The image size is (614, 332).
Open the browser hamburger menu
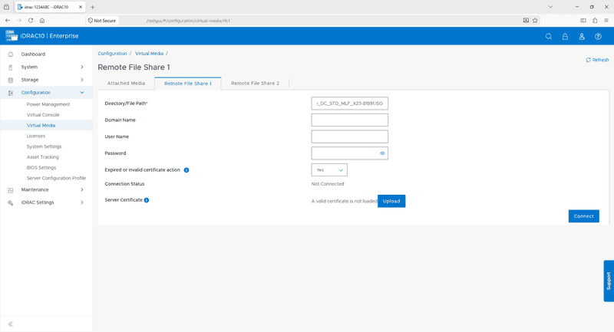tap(606, 21)
